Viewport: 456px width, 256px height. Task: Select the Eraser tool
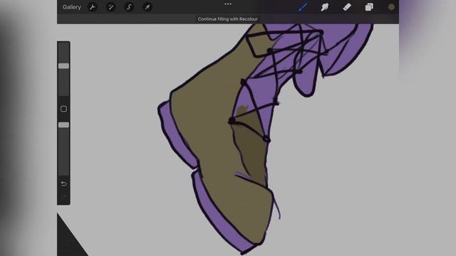pyautogui.click(x=347, y=7)
